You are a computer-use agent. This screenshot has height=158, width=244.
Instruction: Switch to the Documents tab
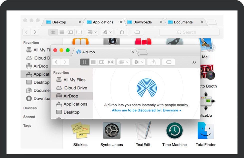(x=183, y=22)
